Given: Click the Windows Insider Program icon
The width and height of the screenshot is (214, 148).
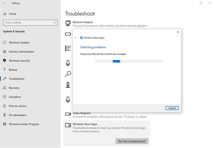Looking at the screenshot, I should (x=5, y=124).
